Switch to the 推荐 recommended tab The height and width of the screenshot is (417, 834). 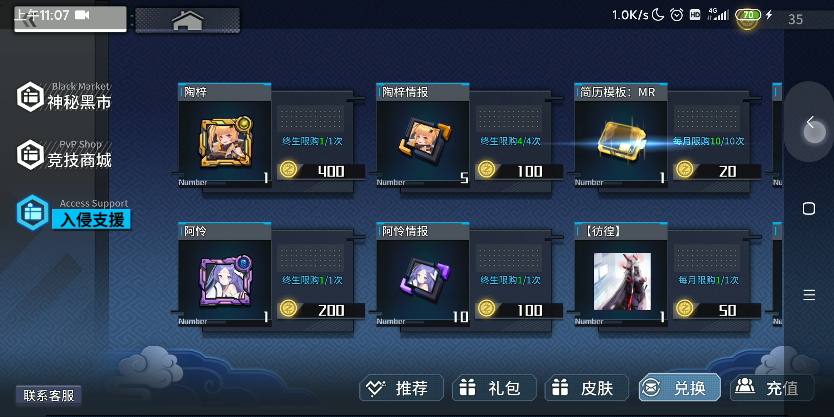(x=402, y=388)
